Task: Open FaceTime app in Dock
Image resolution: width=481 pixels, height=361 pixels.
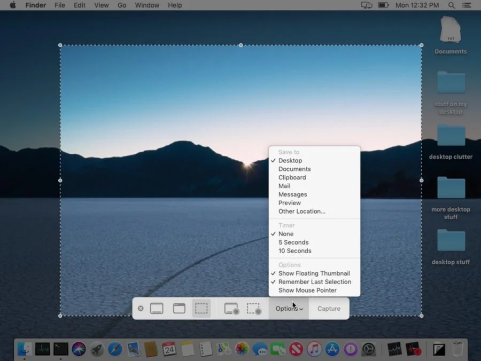Action: coord(278,349)
